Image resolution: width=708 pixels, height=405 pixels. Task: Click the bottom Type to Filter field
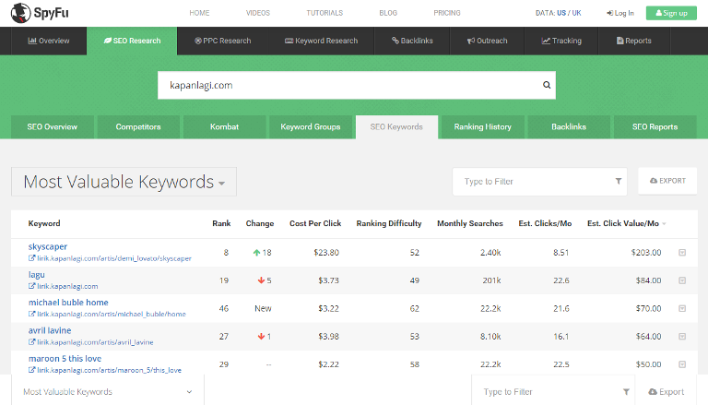(x=553, y=392)
